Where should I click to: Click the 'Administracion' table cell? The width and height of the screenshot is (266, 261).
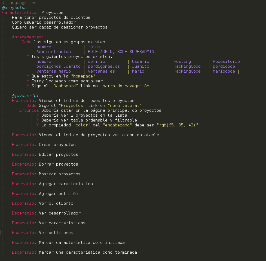pyautogui.click(x=54, y=52)
